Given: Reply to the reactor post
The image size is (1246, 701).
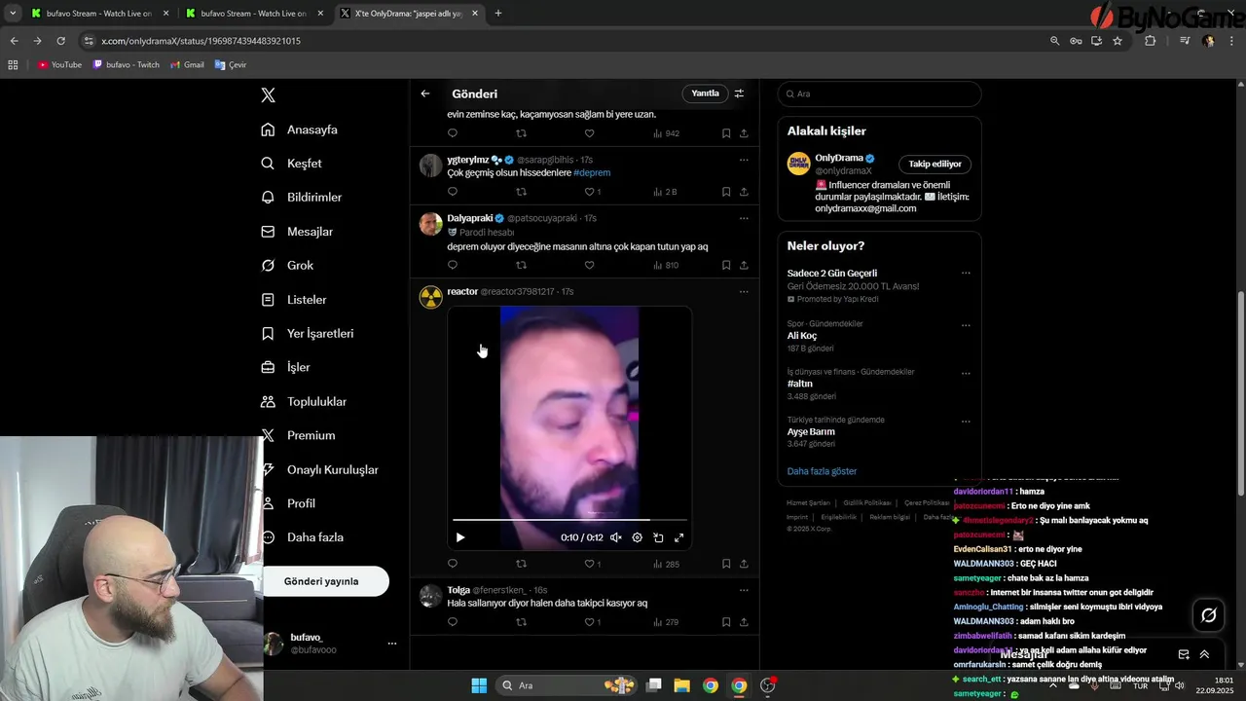Looking at the screenshot, I should (453, 564).
